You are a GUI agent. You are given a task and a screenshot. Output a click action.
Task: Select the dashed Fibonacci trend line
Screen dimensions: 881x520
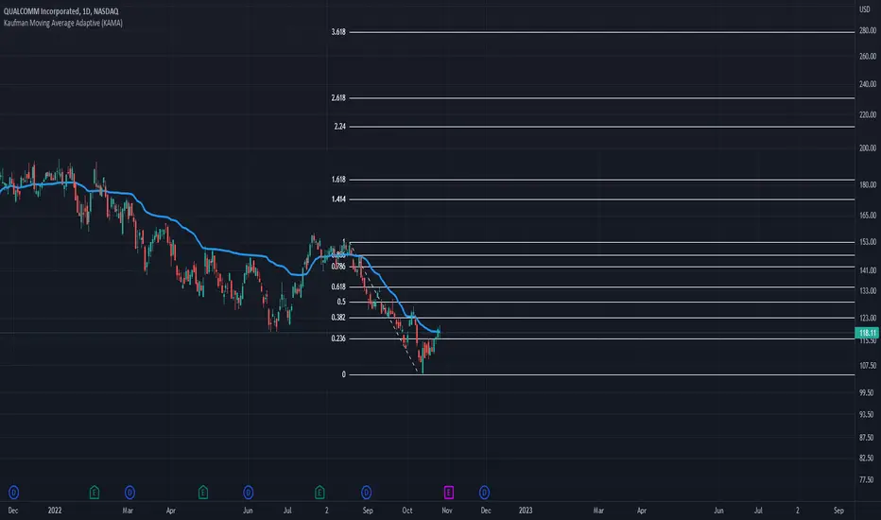(386, 307)
